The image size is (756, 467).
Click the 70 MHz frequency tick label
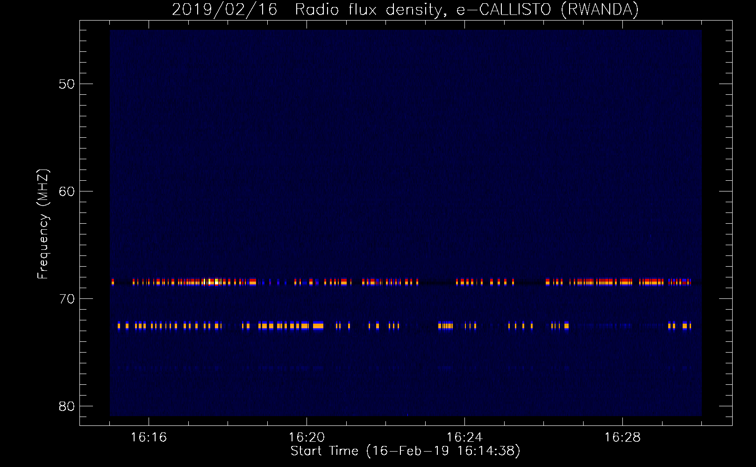point(66,299)
